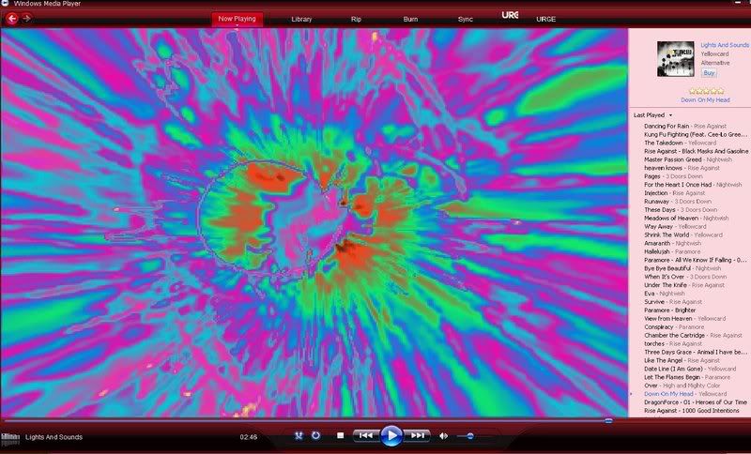Click the Forward arrow button

[x=27, y=18]
